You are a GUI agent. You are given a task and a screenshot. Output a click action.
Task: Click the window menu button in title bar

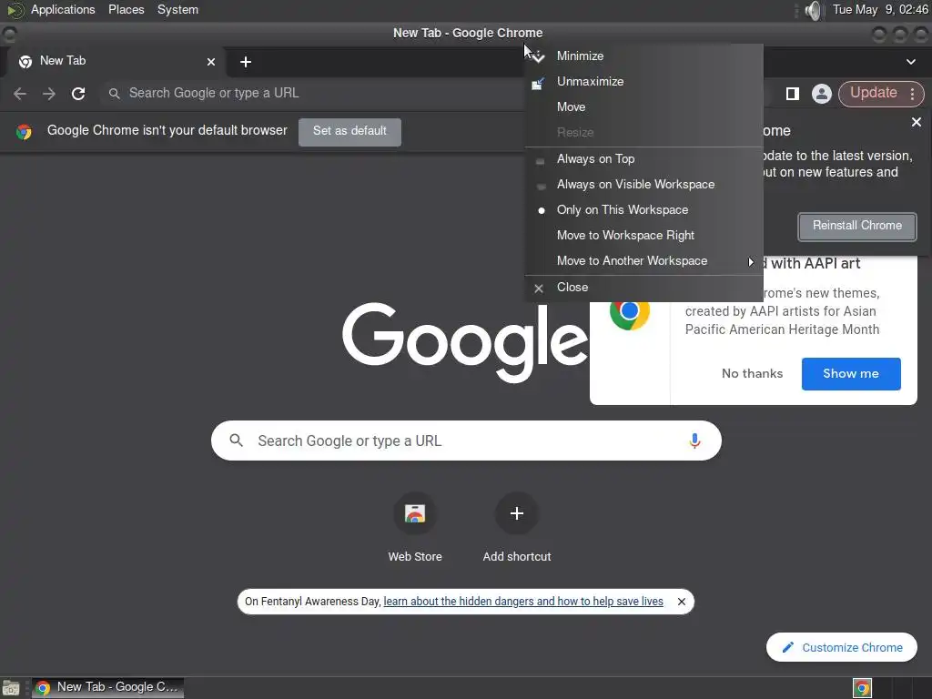[9, 35]
